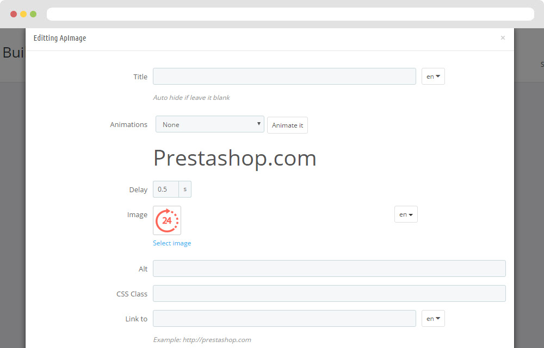Click the 's' seconds unit addon

[x=185, y=189]
